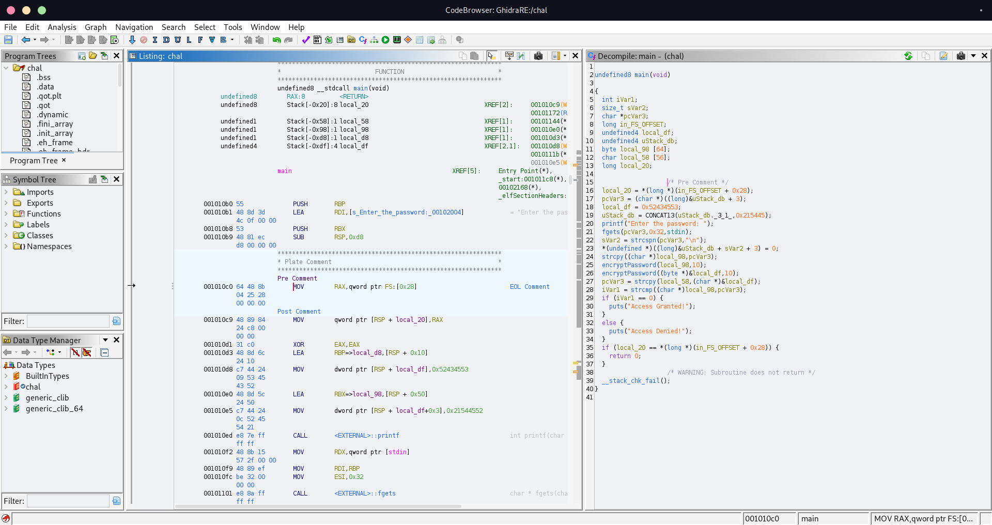992x525 pixels.
Task: Click the Undo green arrow icon
Action: tap(277, 40)
